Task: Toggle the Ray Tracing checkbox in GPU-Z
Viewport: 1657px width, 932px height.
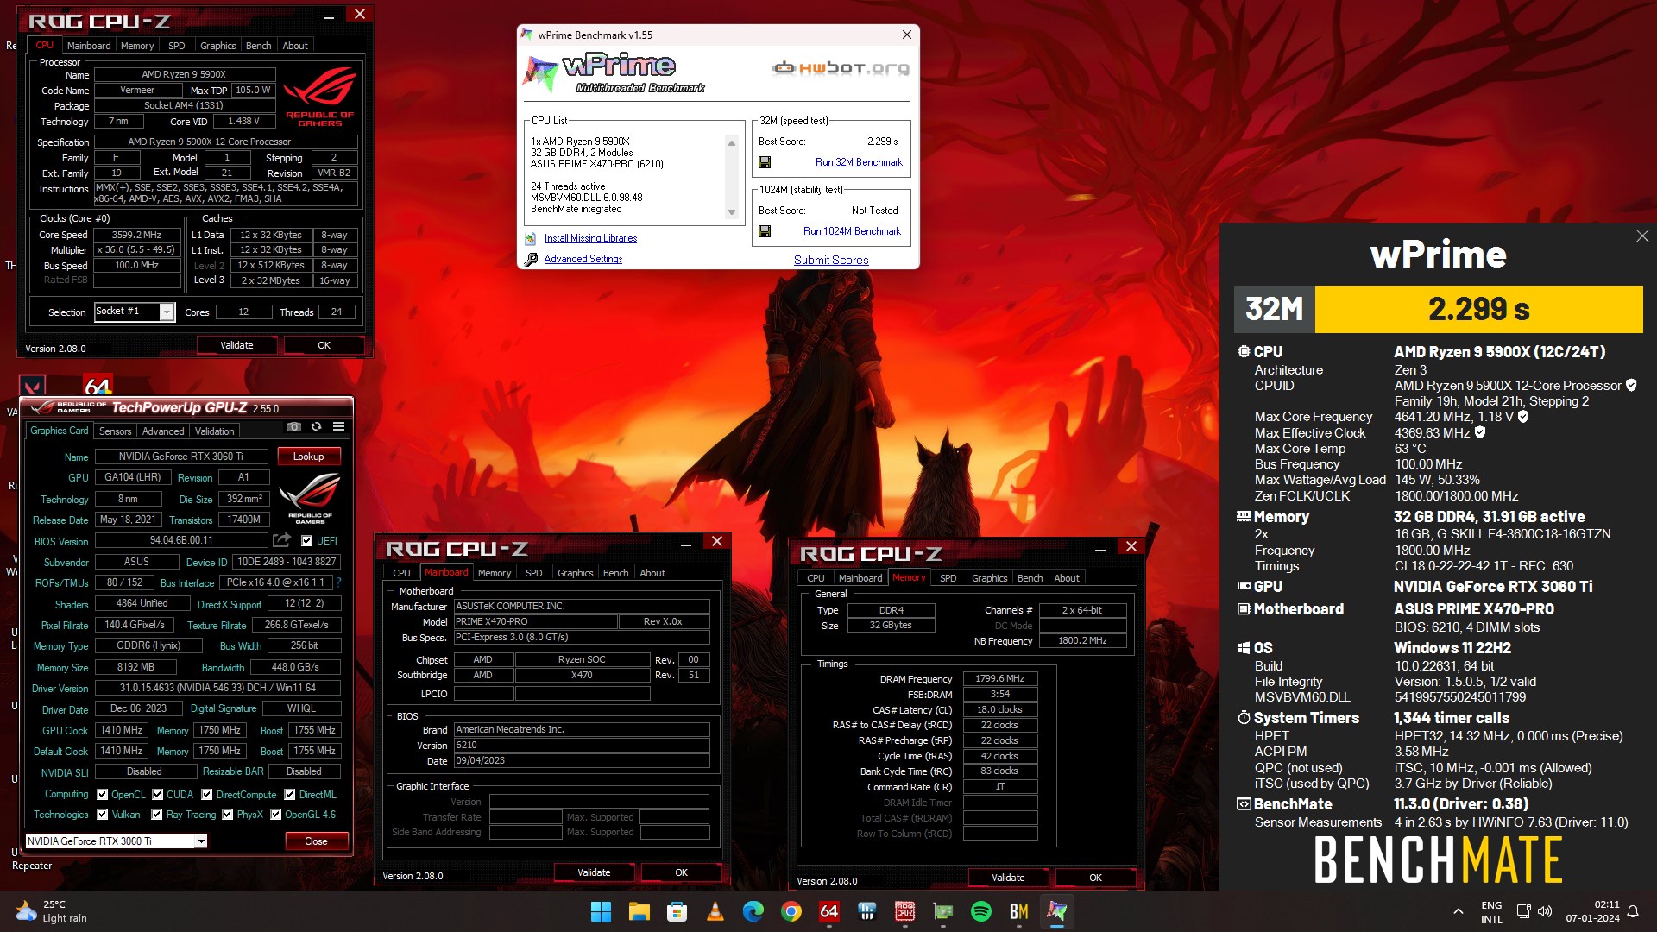Action: (x=157, y=815)
